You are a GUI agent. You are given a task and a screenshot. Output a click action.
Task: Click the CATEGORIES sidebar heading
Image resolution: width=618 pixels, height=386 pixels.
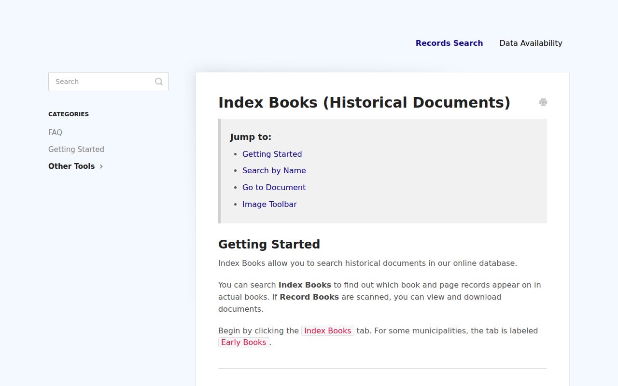69,114
